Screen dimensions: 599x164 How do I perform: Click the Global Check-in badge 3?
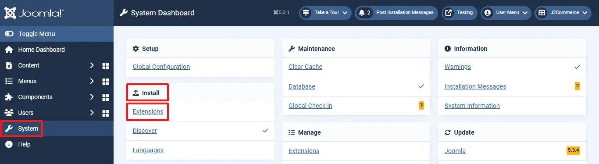pyautogui.click(x=421, y=105)
